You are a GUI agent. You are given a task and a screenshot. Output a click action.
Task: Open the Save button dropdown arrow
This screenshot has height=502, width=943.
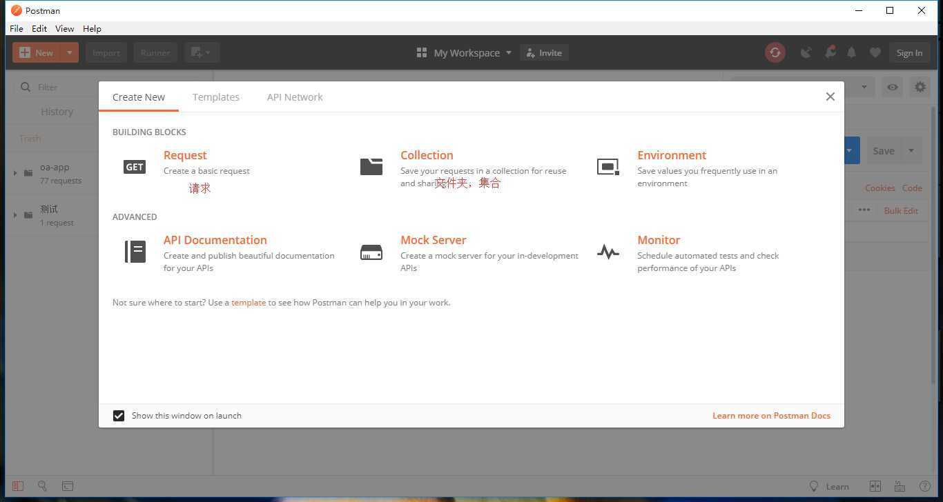click(911, 150)
